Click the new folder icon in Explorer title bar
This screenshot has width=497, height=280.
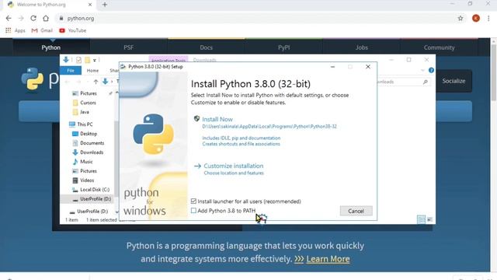(87, 60)
